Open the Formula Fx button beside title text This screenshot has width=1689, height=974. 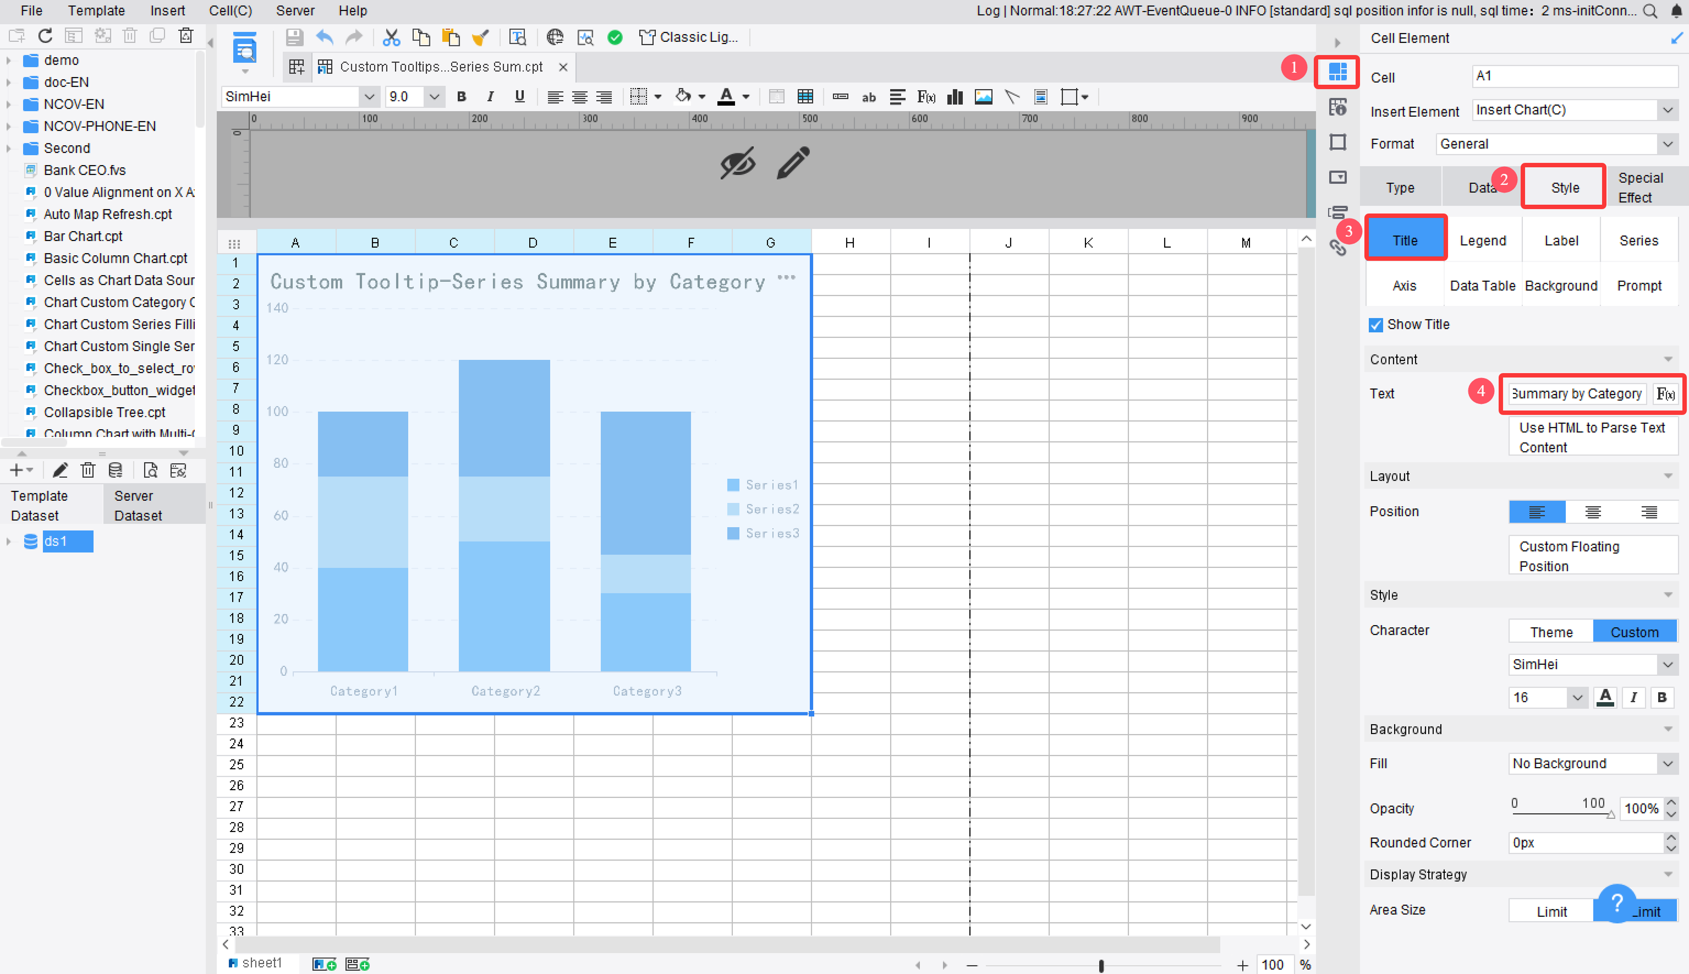(1665, 394)
